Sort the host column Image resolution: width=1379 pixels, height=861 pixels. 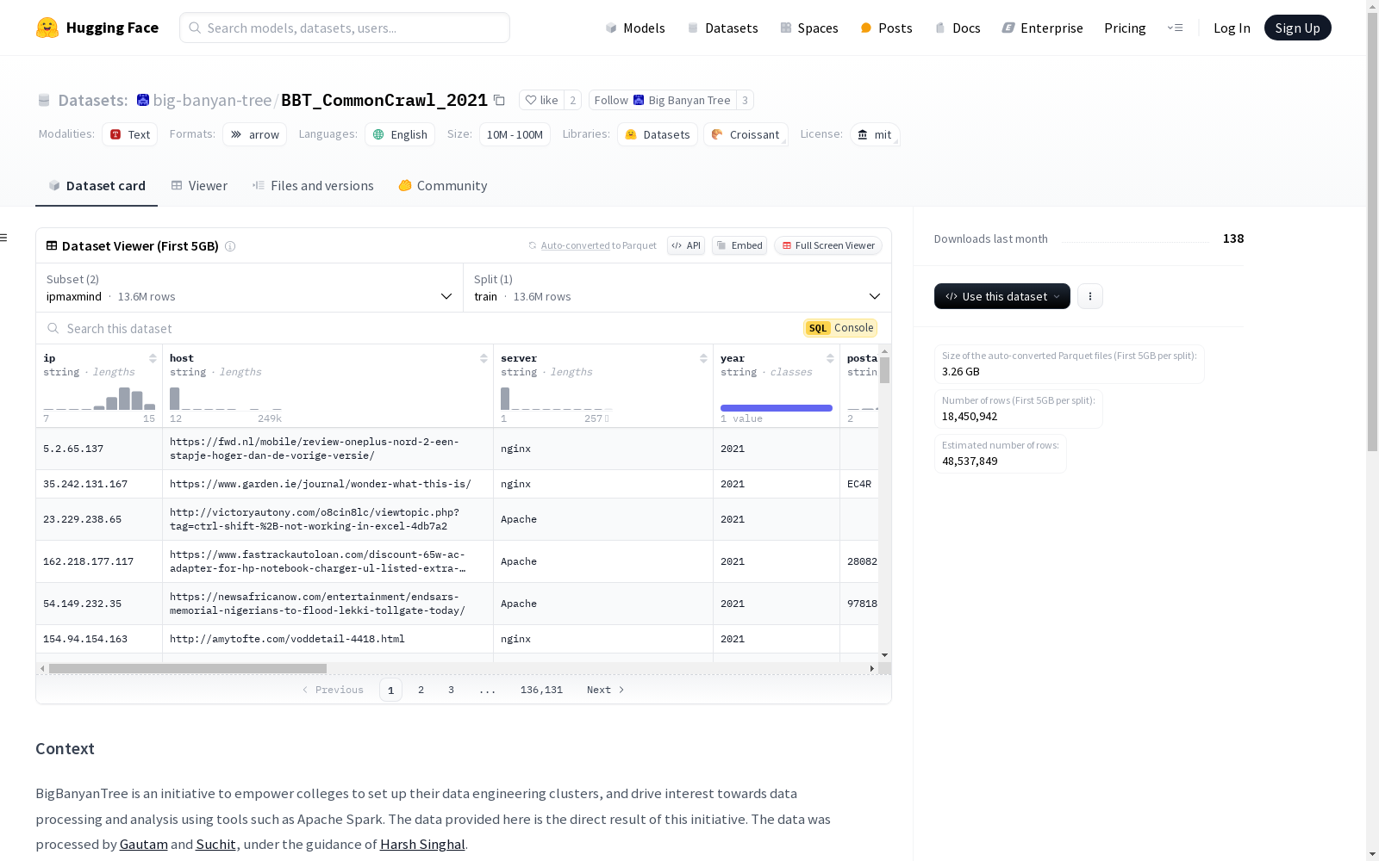(484, 358)
